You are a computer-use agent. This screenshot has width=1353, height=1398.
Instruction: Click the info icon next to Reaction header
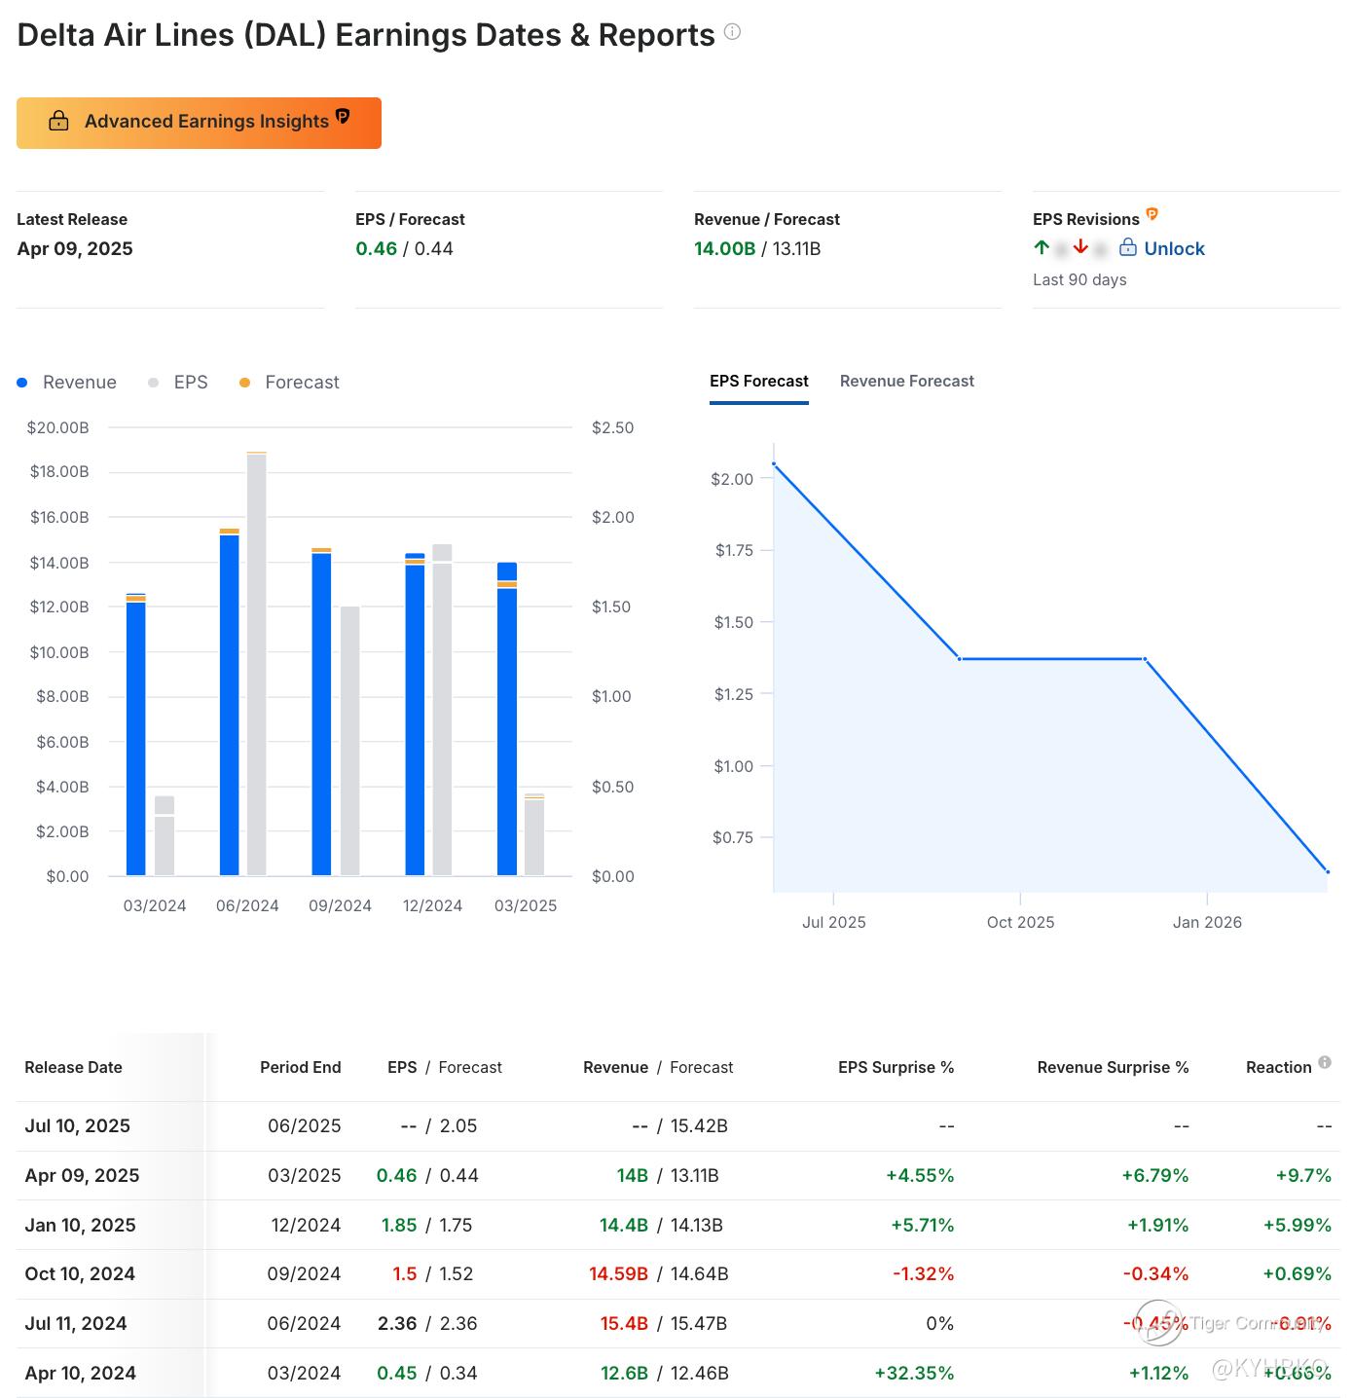pyautogui.click(x=1325, y=1062)
